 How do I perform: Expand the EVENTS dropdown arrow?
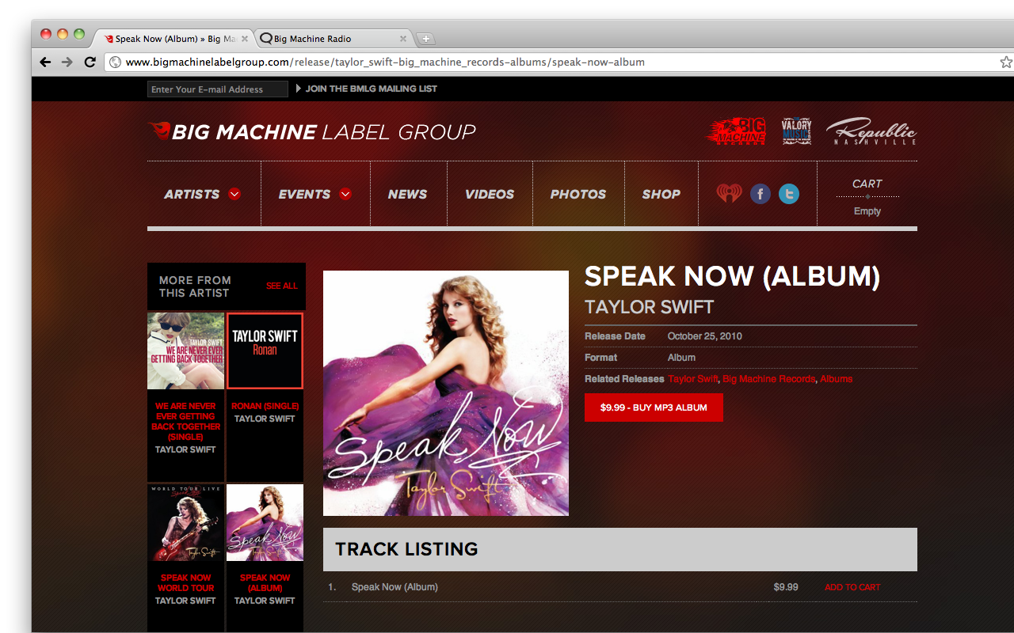(345, 194)
